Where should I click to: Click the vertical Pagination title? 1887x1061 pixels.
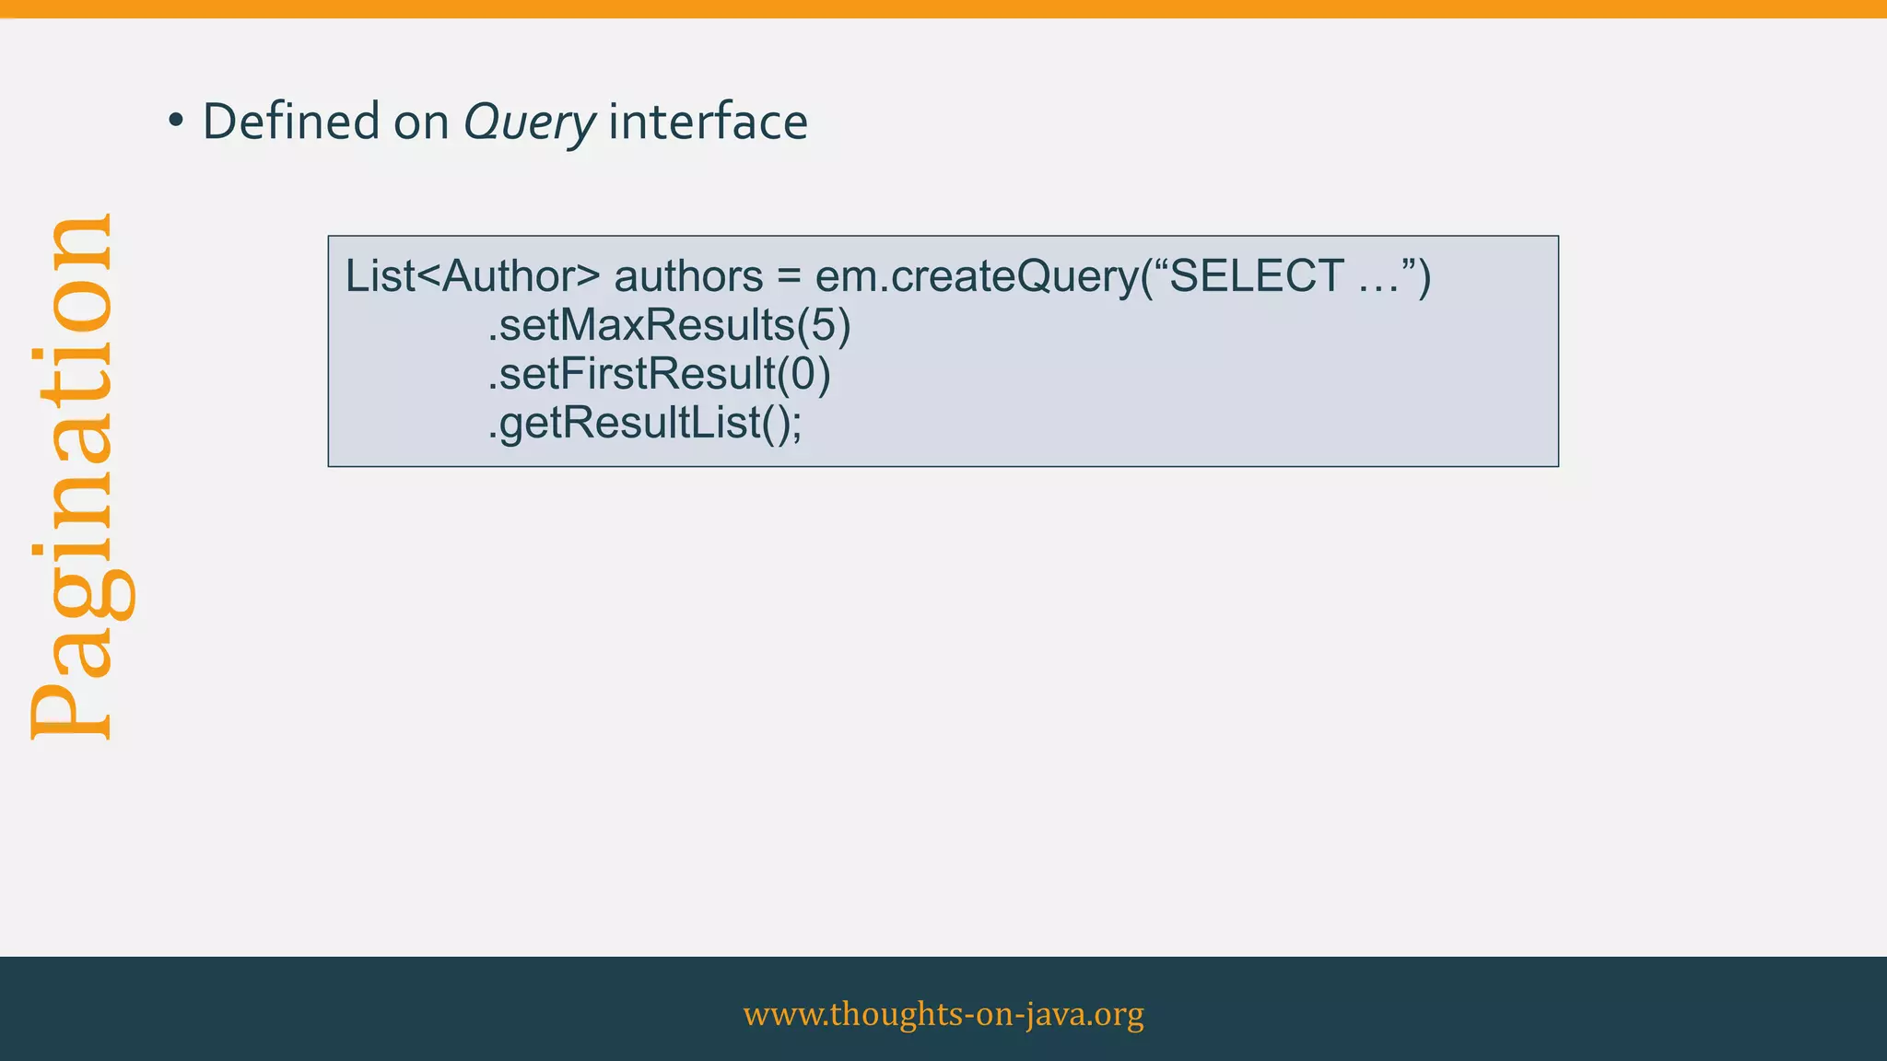point(81,477)
